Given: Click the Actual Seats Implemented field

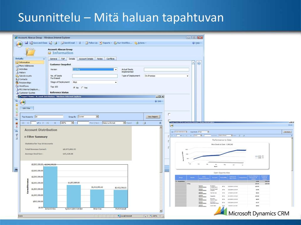Looking at the screenshot, I should click(x=166, y=70).
